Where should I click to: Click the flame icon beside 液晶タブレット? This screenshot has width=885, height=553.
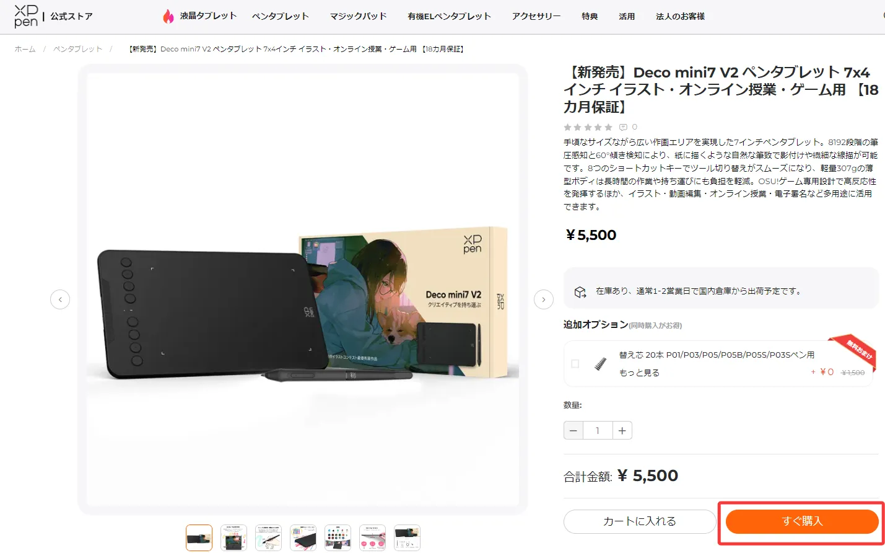(x=168, y=16)
